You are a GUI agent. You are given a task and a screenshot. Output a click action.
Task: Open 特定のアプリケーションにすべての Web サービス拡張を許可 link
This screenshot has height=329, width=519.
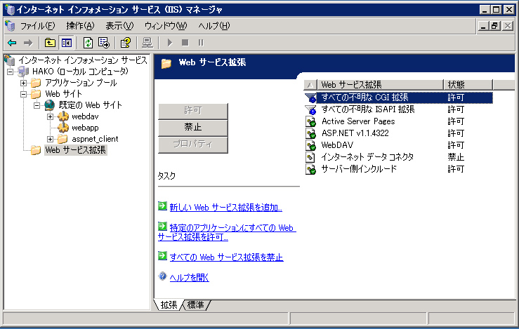coord(227,232)
